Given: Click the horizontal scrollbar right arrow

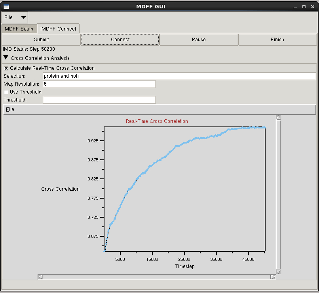Looking at the screenshot, I should pyautogui.click(x=273, y=277).
